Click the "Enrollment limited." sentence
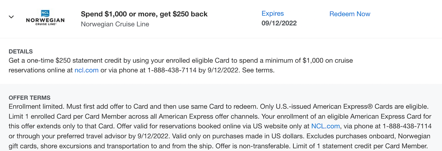 coord(36,107)
